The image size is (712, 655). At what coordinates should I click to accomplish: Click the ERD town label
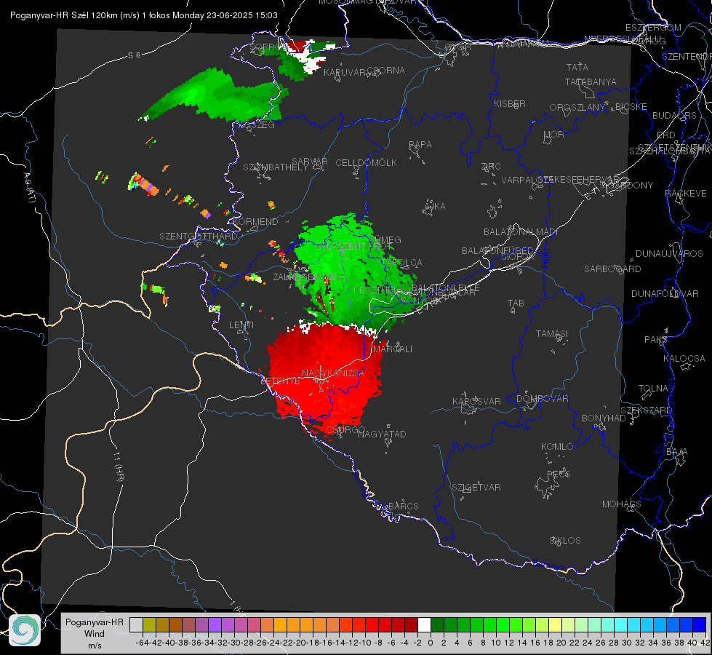(x=666, y=135)
